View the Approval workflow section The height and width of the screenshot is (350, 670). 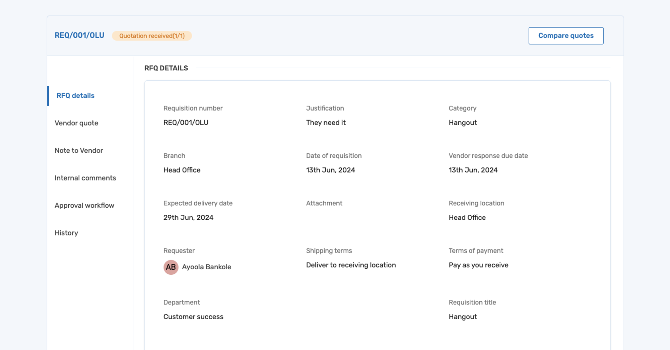(84, 205)
